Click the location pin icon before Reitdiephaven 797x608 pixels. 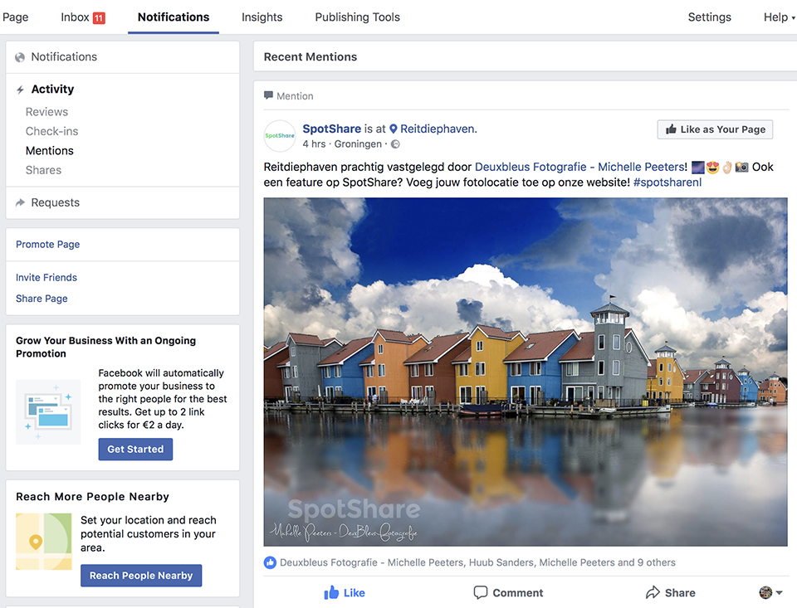tap(394, 129)
